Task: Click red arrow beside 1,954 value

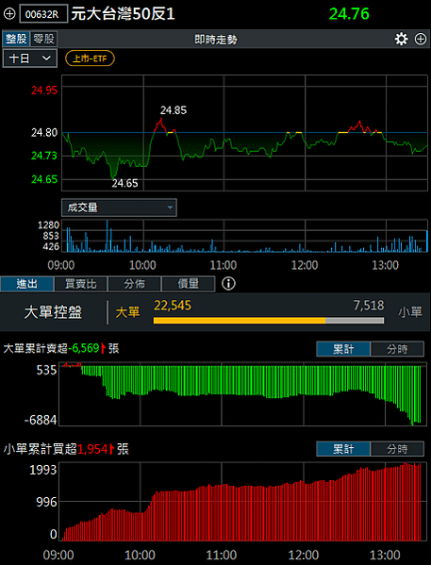Action: (x=111, y=449)
